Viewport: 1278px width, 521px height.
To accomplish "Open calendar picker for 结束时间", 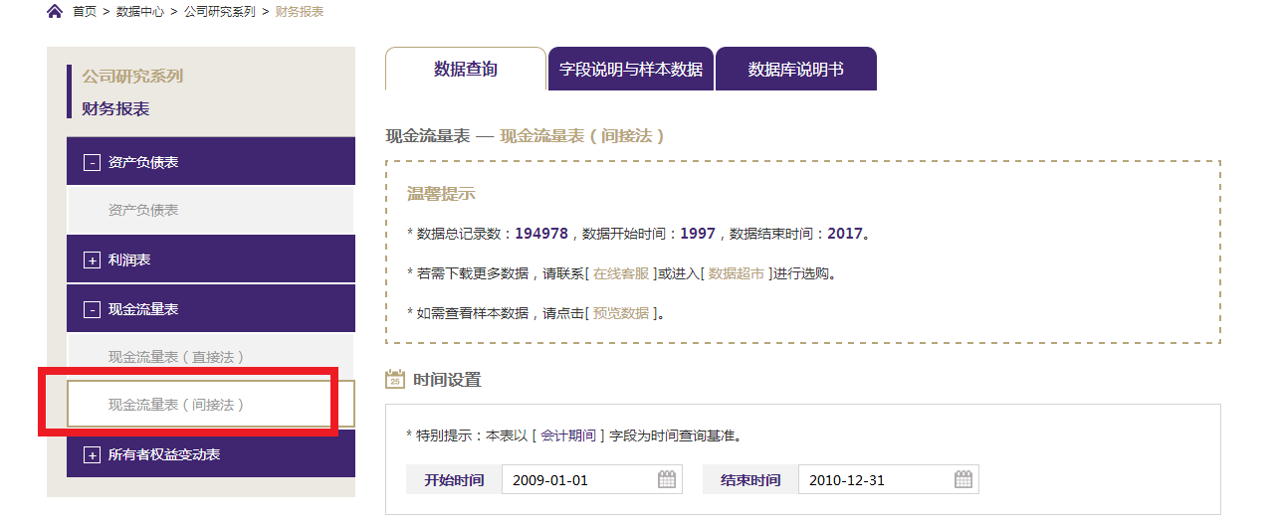I will 963,479.
